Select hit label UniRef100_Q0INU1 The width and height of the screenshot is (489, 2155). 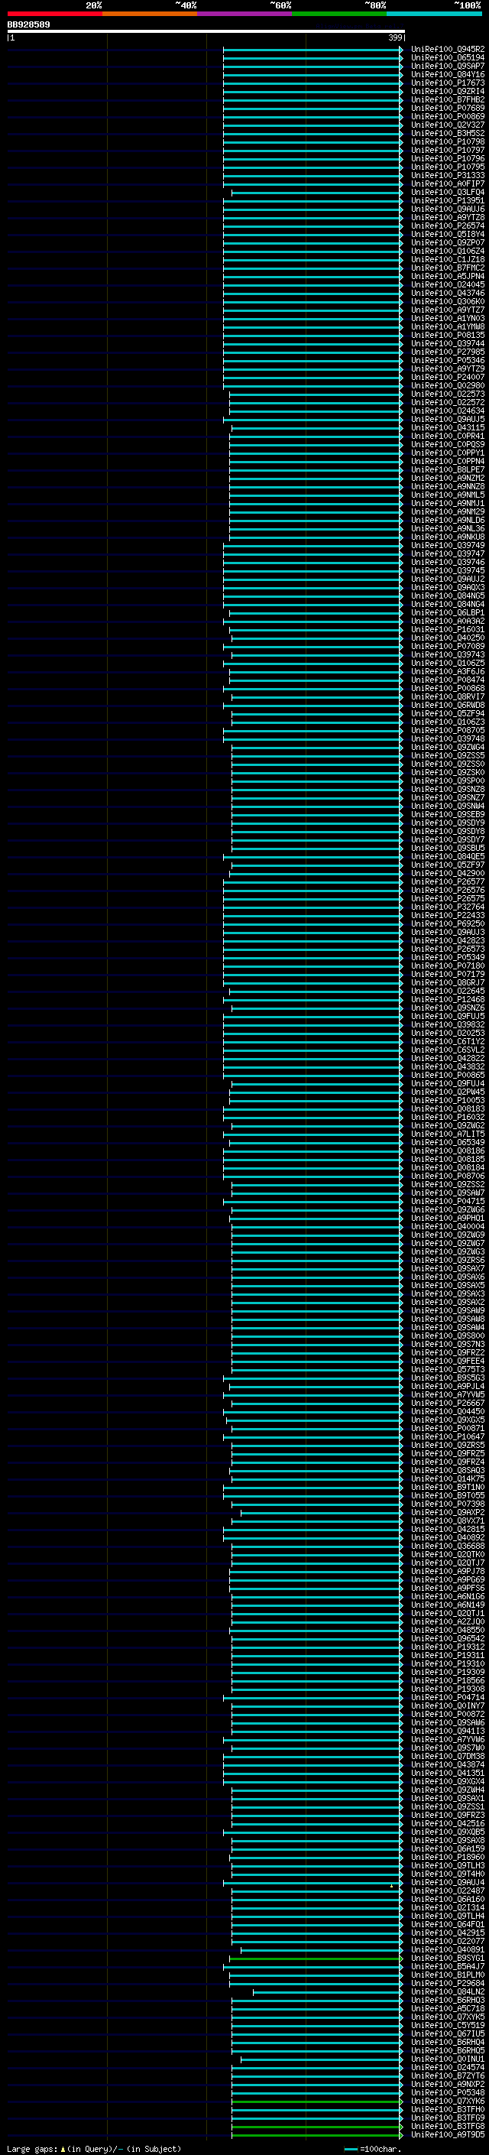pyautogui.click(x=447, y=2059)
